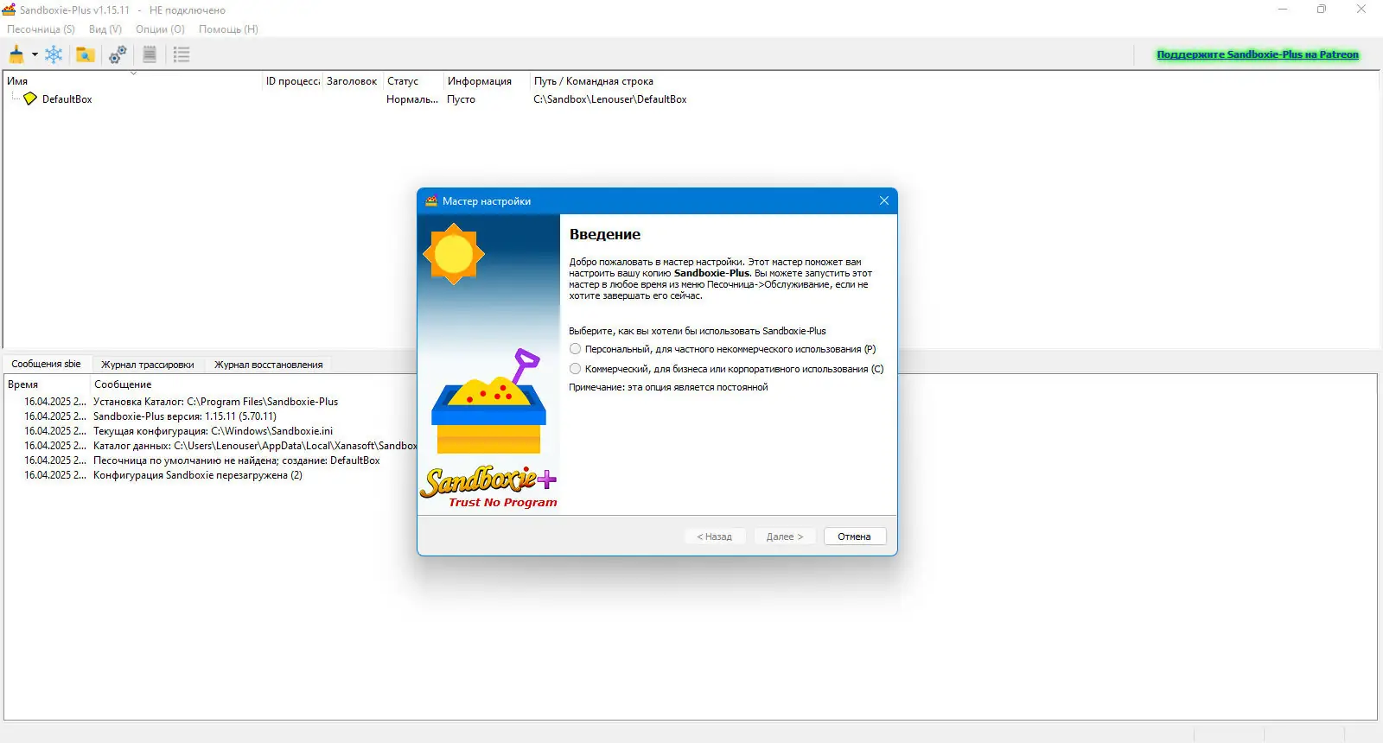Click the Заголовок column header
The height and width of the screenshot is (743, 1383).
[x=352, y=81]
